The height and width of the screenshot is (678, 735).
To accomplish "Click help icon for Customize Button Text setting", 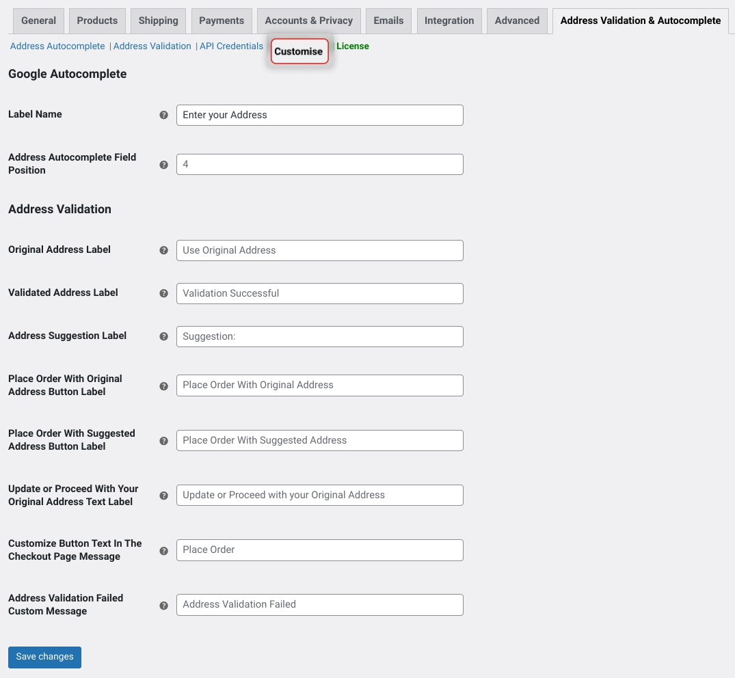I will [164, 550].
